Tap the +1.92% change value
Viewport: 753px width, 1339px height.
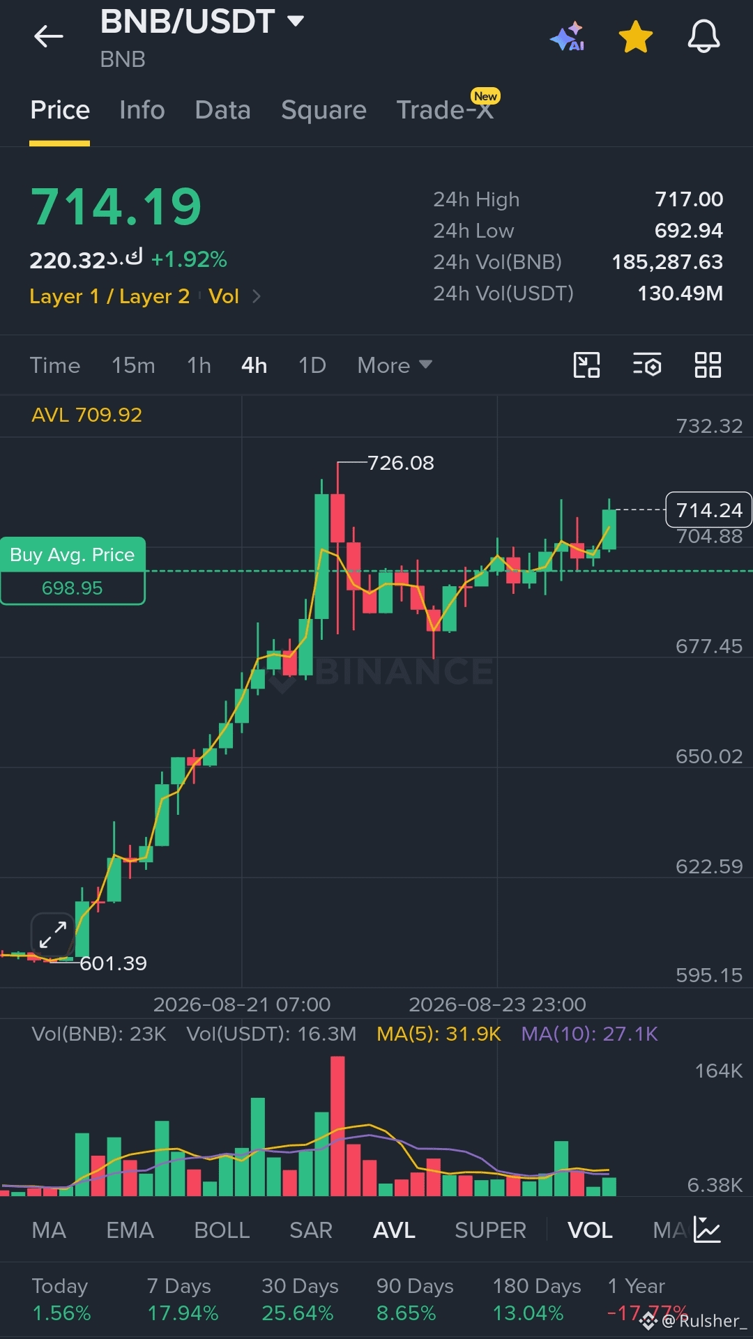[x=189, y=259]
